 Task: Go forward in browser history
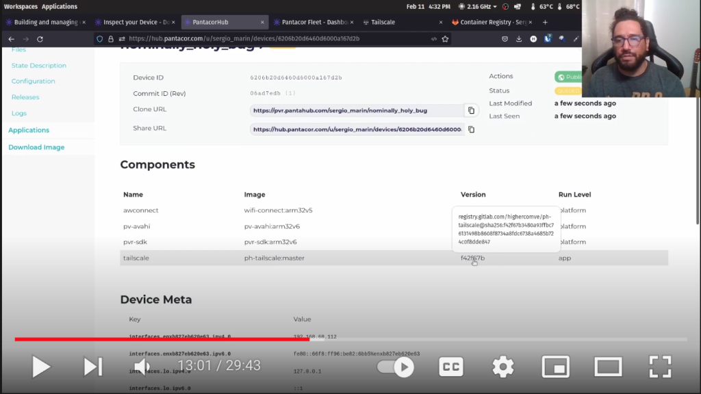point(26,39)
